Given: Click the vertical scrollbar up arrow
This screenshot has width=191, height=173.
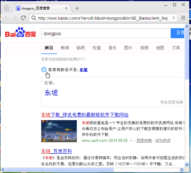Looking at the screenshot, I should click(x=187, y=26).
